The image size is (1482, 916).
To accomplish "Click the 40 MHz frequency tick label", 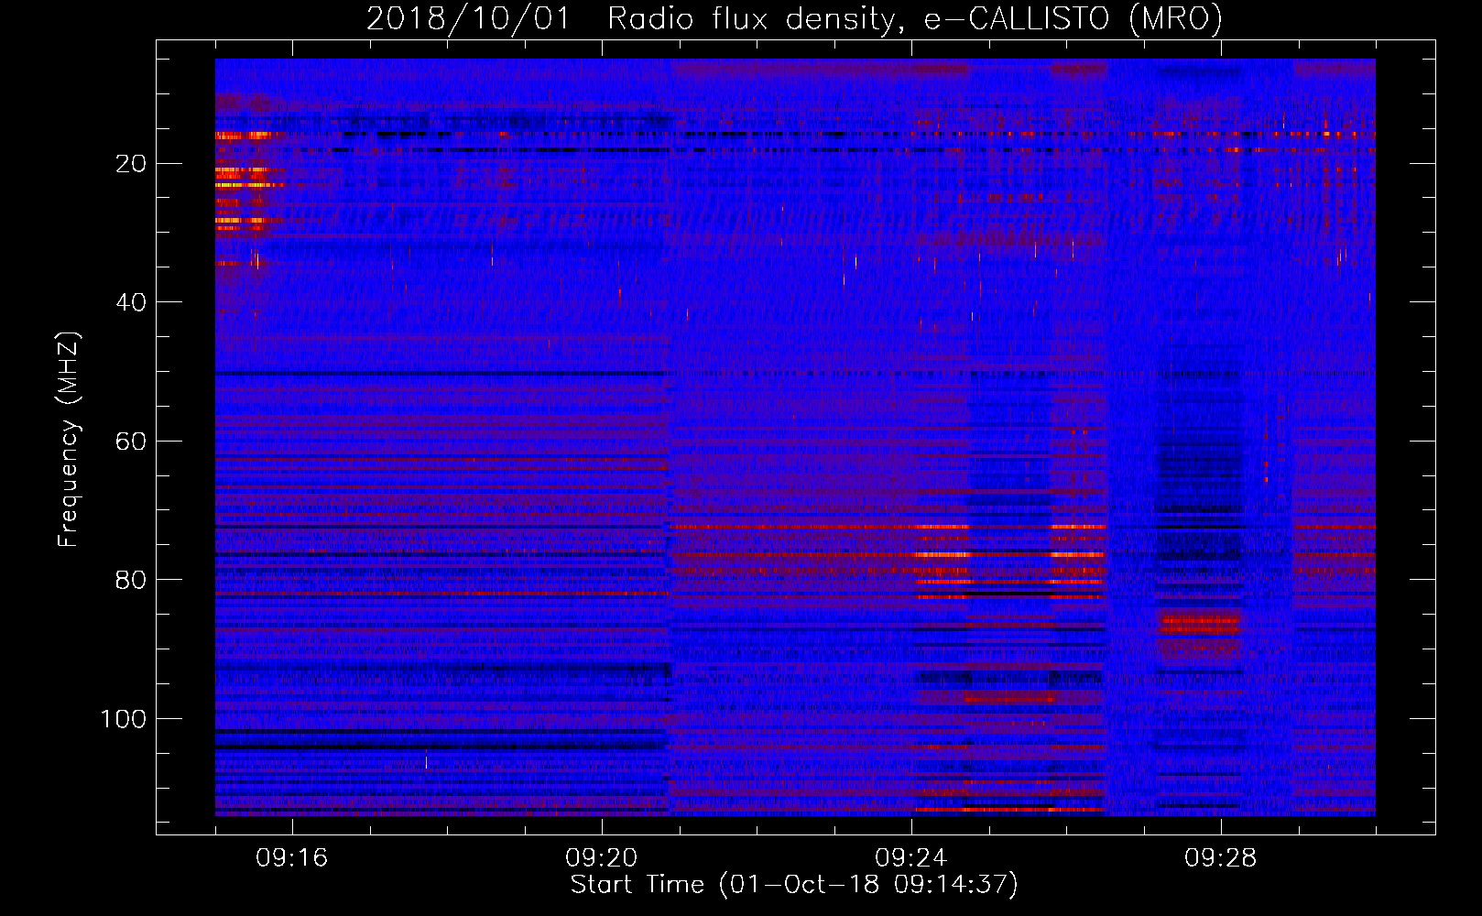I will (132, 302).
